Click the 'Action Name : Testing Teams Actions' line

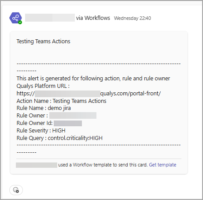[x=61, y=101]
